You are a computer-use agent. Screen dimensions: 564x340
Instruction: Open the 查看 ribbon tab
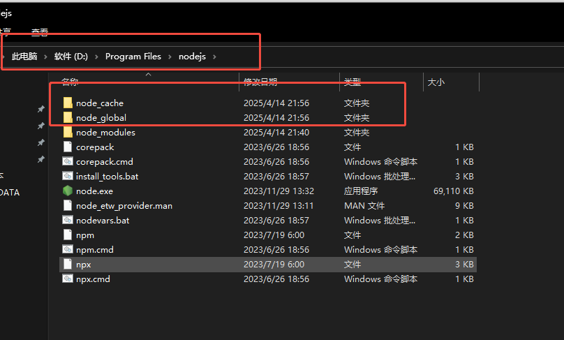coord(40,33)
